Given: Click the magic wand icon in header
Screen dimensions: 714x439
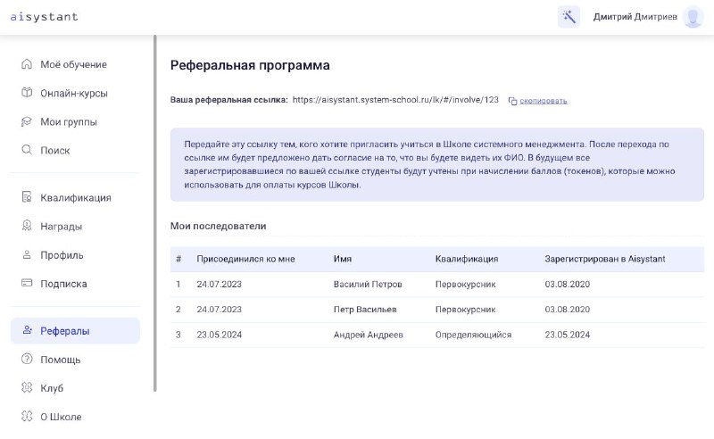Looking at the screenshot, I should click(569, 17).
